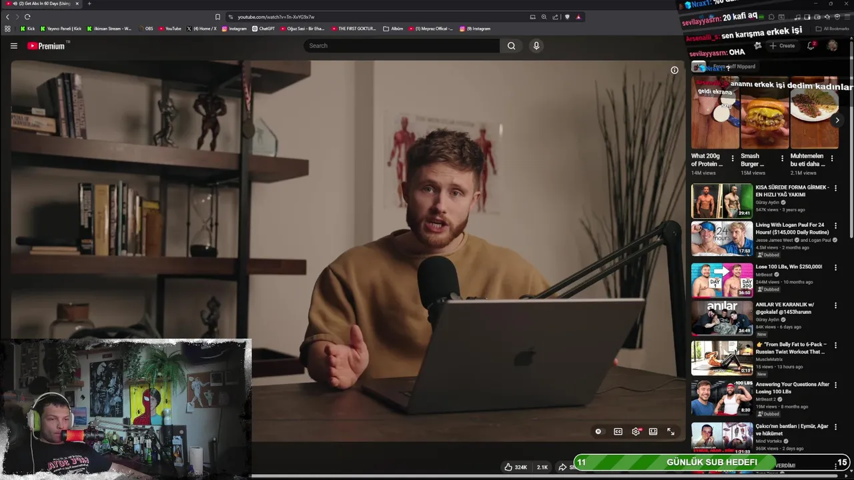Open What 200g of Protein short thumbnail
854x480 pixels.
click(x=715, y=112)
